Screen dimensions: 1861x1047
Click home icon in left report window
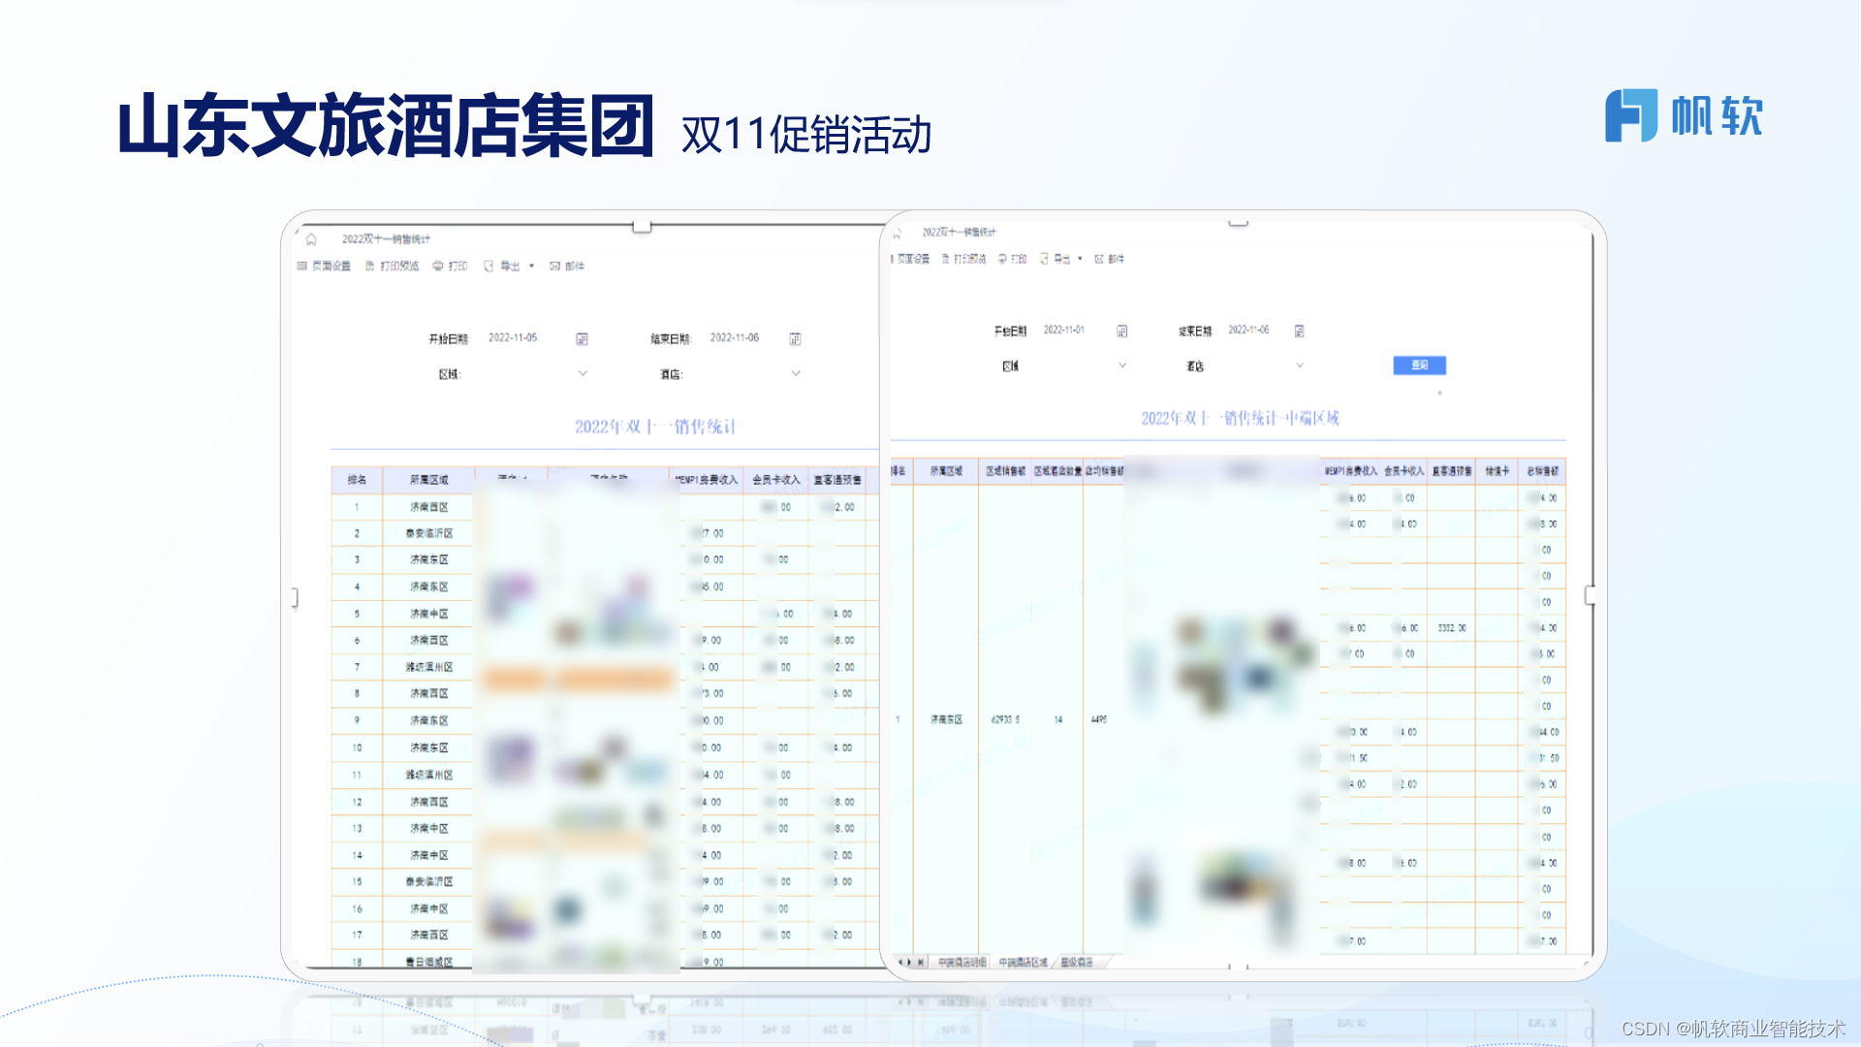tap(311, 239)
